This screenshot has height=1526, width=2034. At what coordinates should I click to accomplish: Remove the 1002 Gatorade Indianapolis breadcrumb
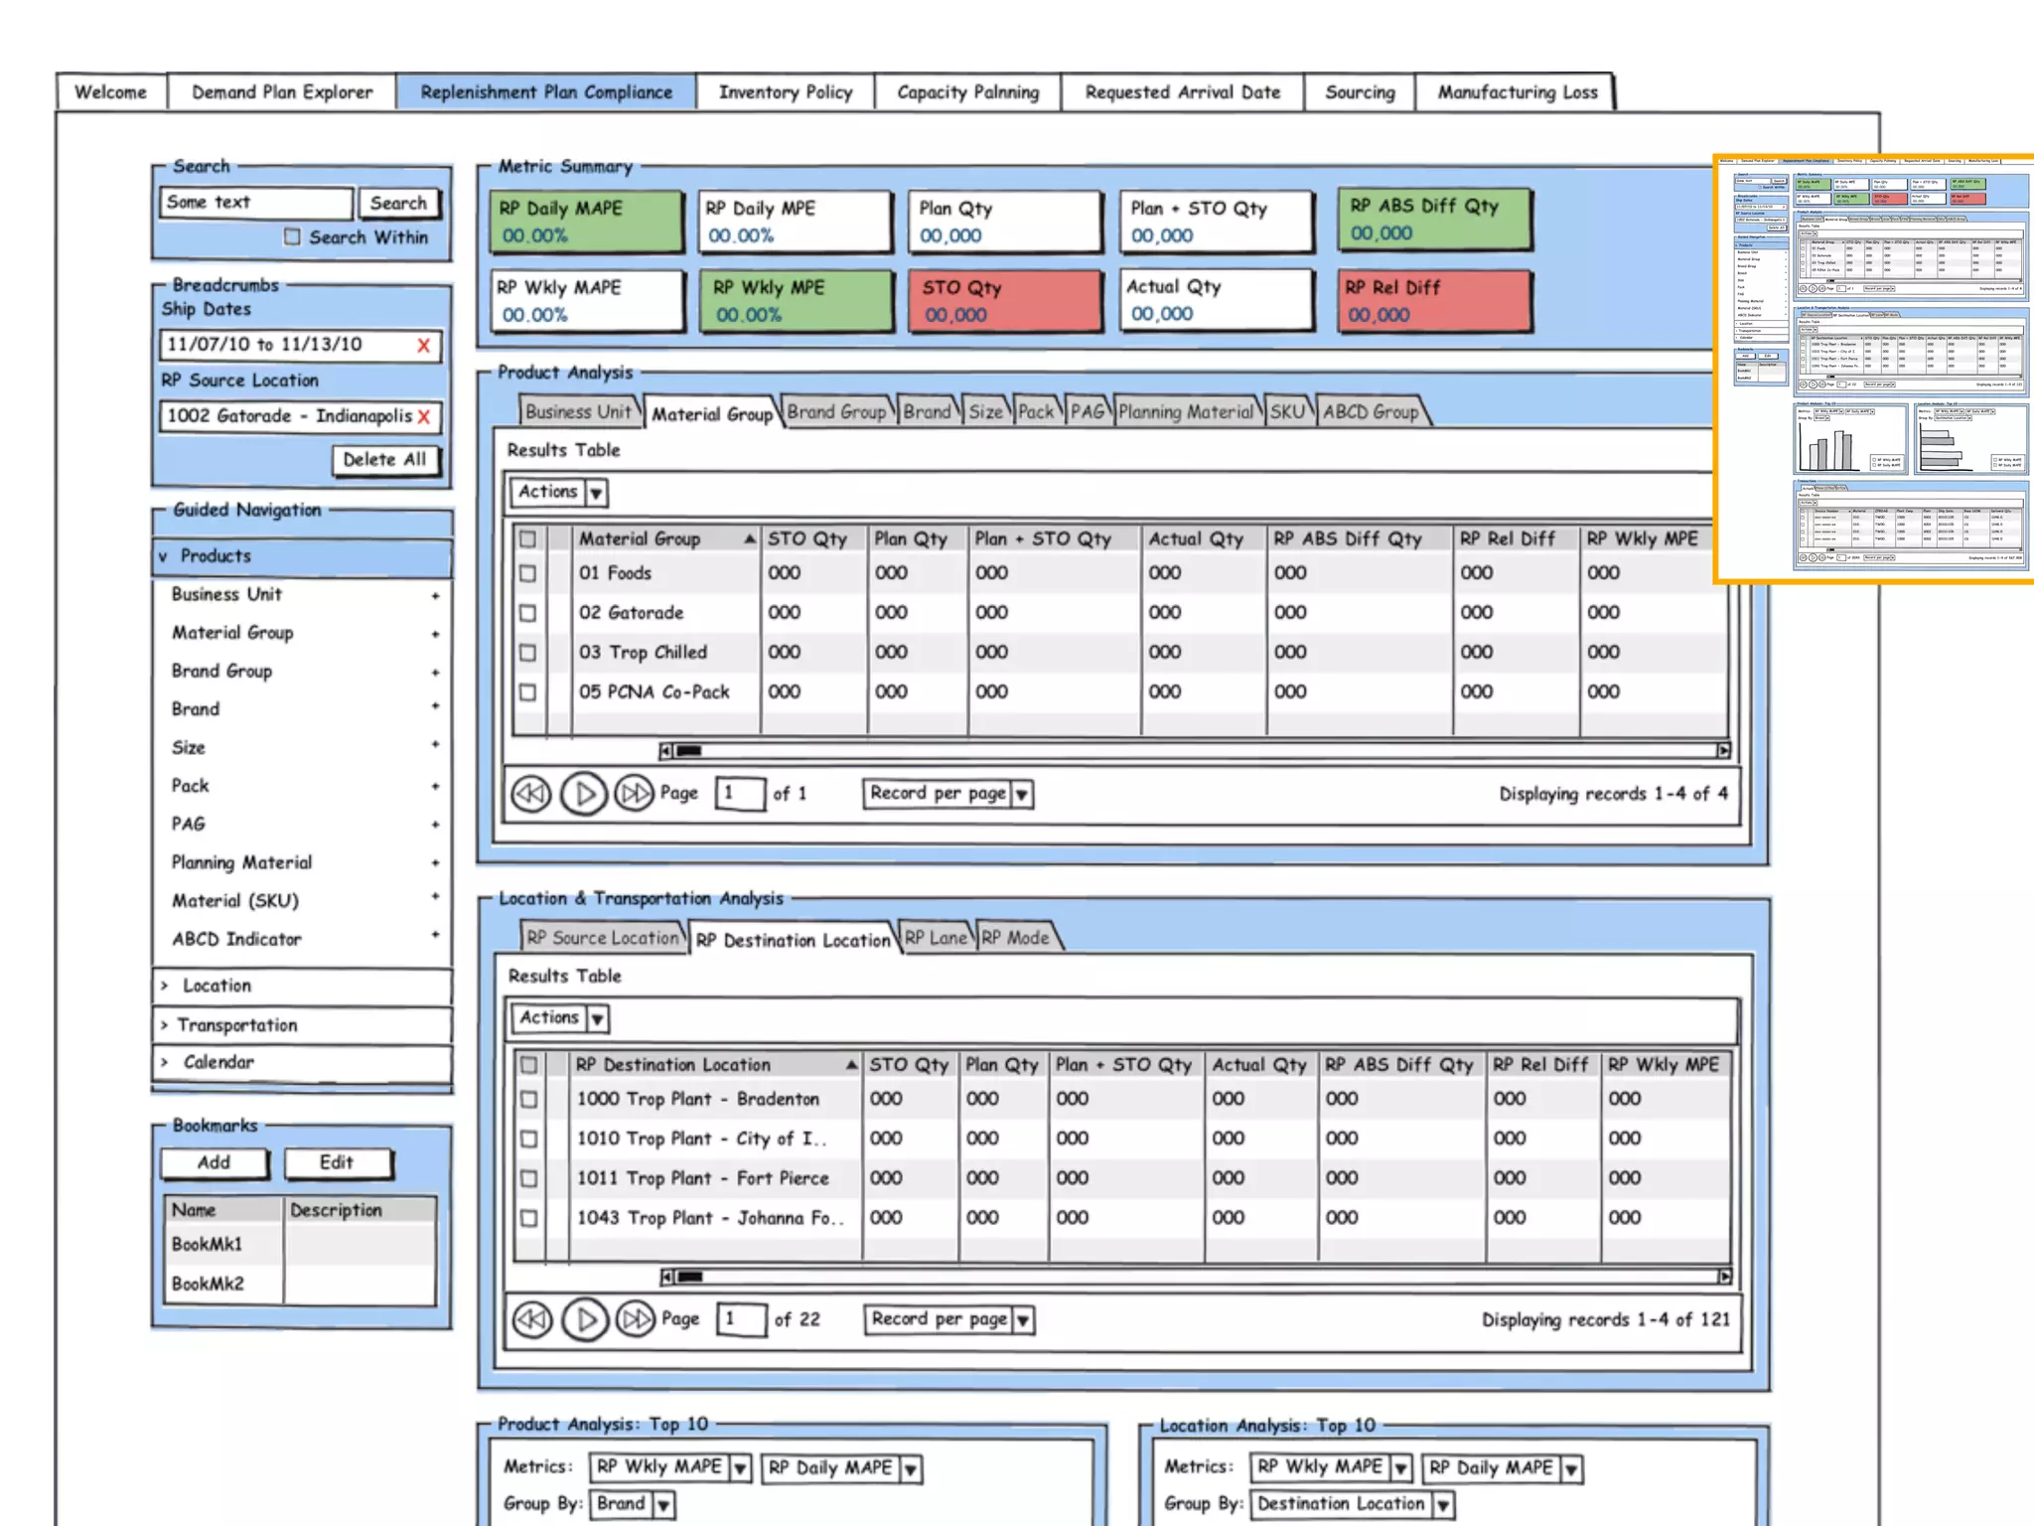coord(425,416)
